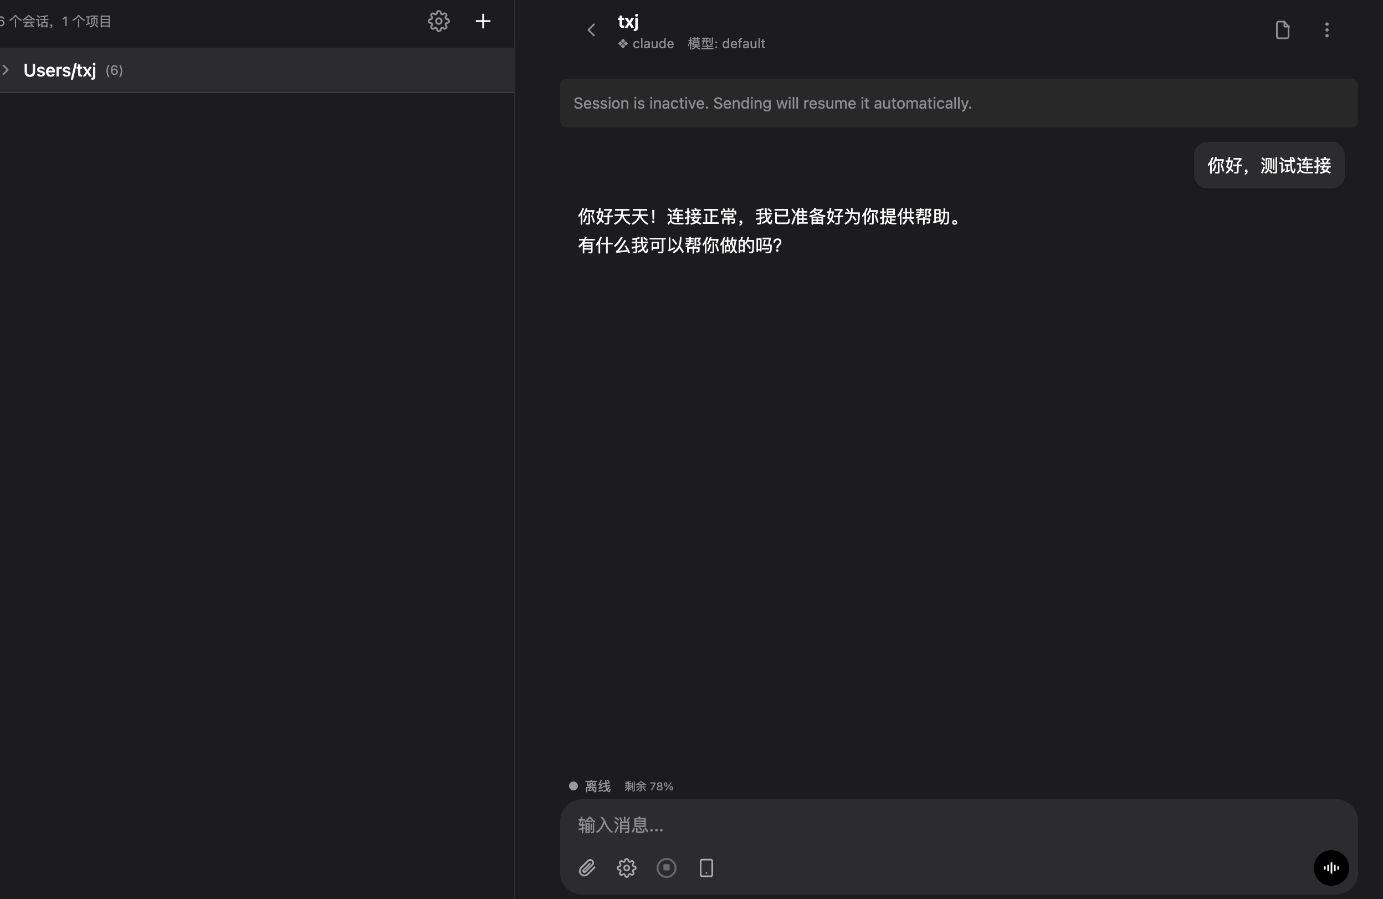Click the 模型: default model label
This screenshot has width=1383, height=899.
point(726,44)
